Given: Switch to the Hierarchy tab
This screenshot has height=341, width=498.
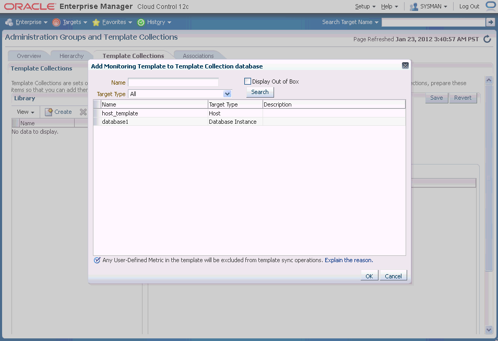Looking at the screenshot, I should coord(72,56).
